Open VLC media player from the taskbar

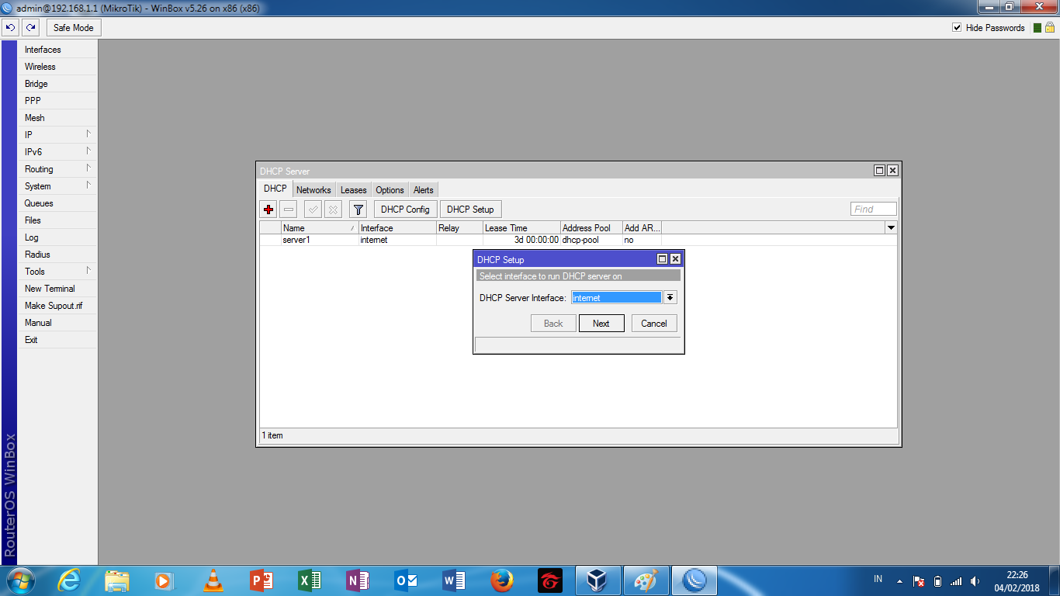pyautogui.click(x=213, y=580)
